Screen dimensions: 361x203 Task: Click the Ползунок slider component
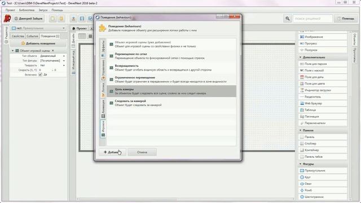click(x=323, y=50)
